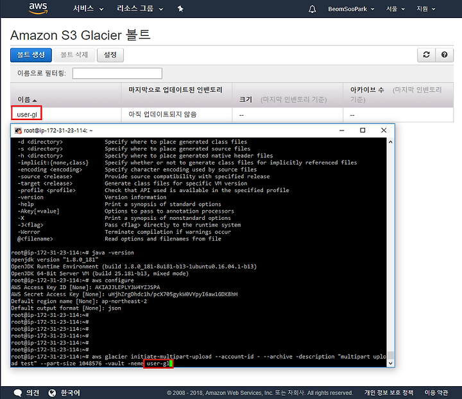Click the 설정 button
This screenshot has height=399, width=462.
pyautogui.click(x=110, y=55)
